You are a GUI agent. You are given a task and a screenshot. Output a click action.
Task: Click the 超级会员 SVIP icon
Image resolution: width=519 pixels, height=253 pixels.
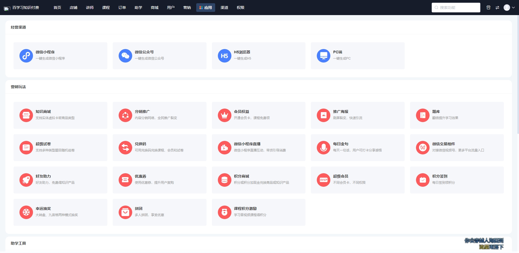coord(324,180)
